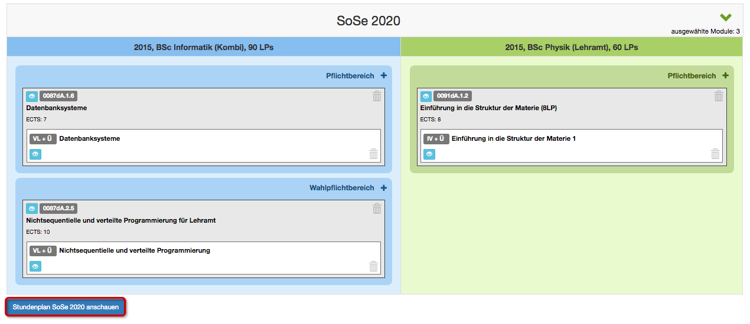Add module via plus next to Wahlpflichtbereich
Image resolution: width=750 pixels, height=324 pixels.
point(383,188)
